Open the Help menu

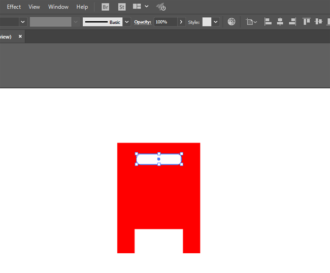point(82,7)
